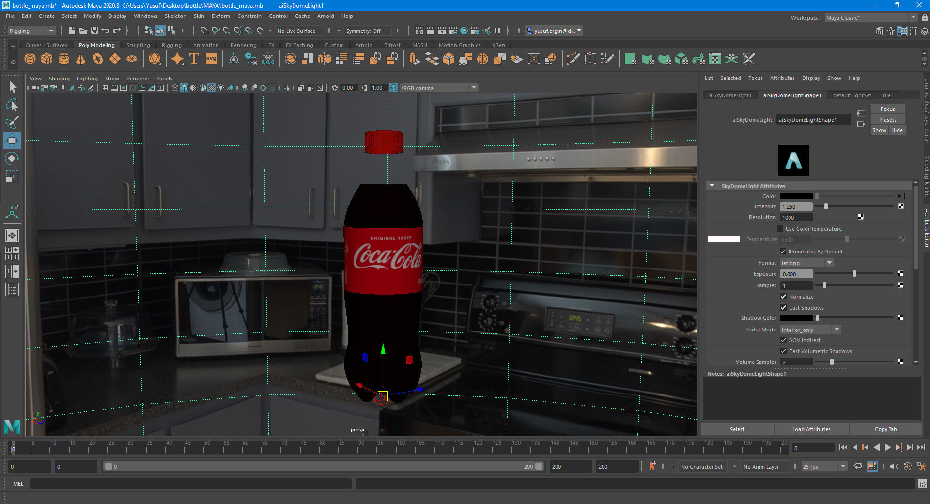Click Save Scene disk icon
Screen dimensions: 930x504
pos(94,31)
